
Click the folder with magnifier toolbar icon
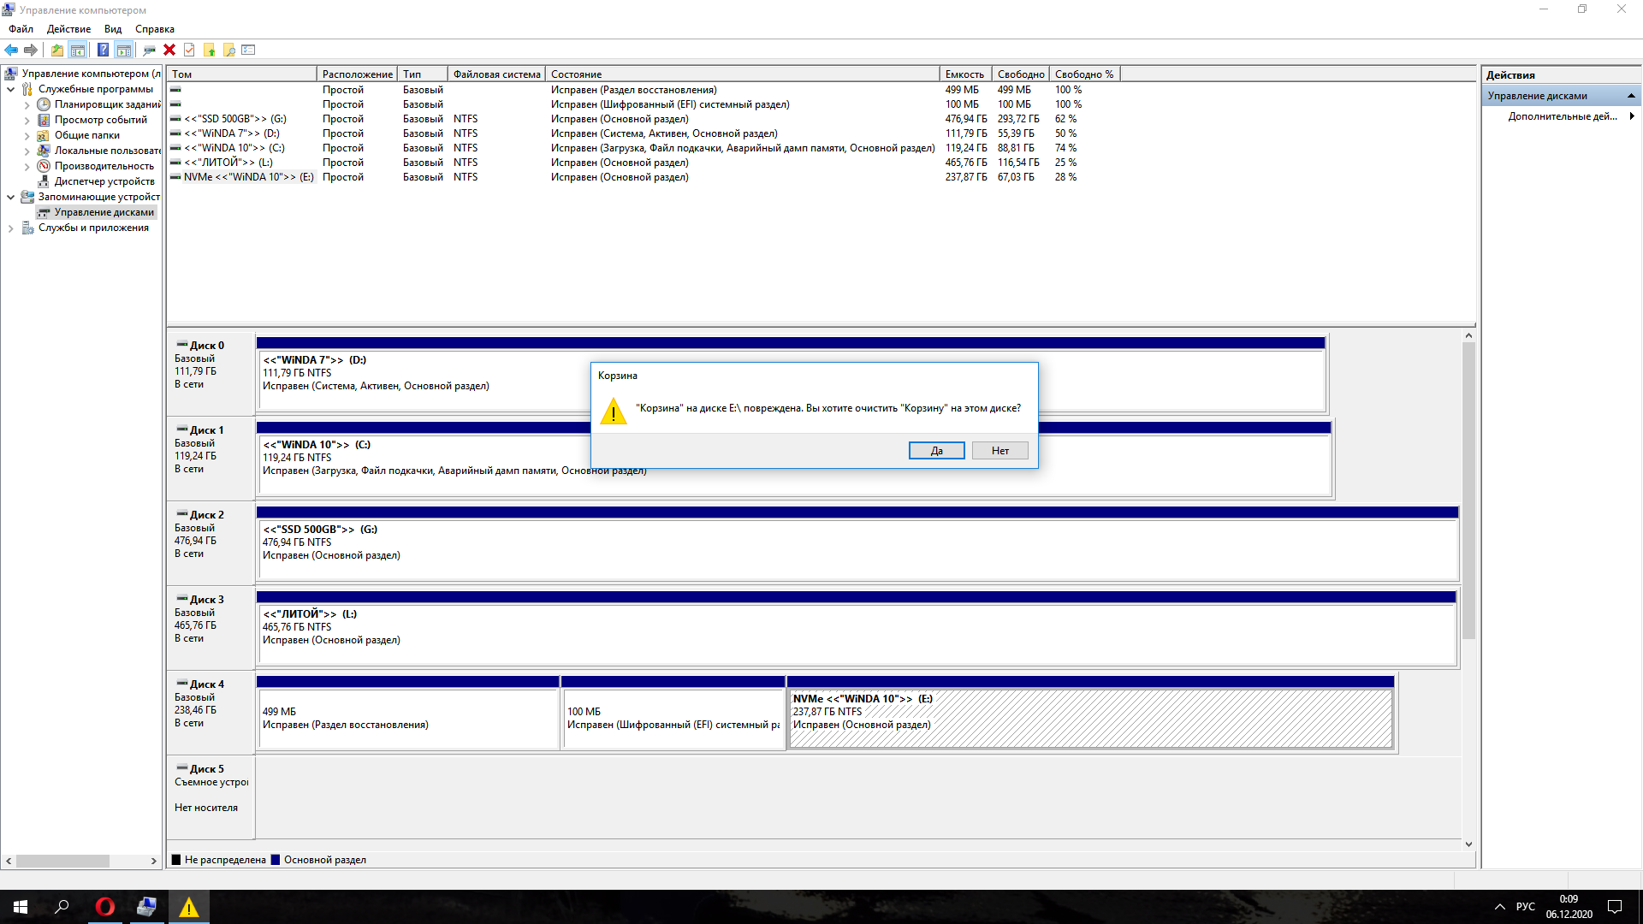[228, 50]
